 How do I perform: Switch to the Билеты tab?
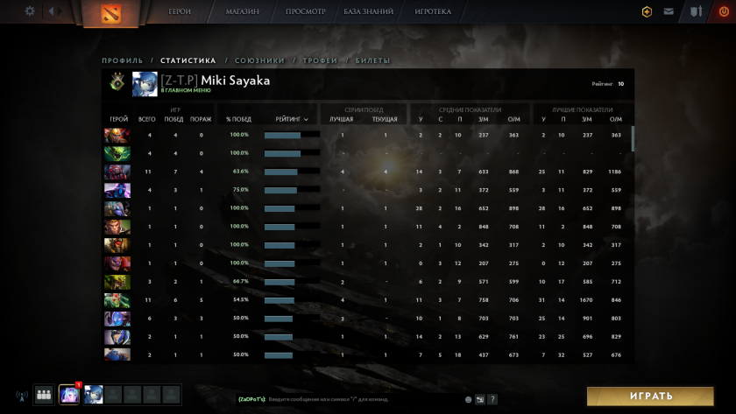pyautogui.click(x=372, y=60)
